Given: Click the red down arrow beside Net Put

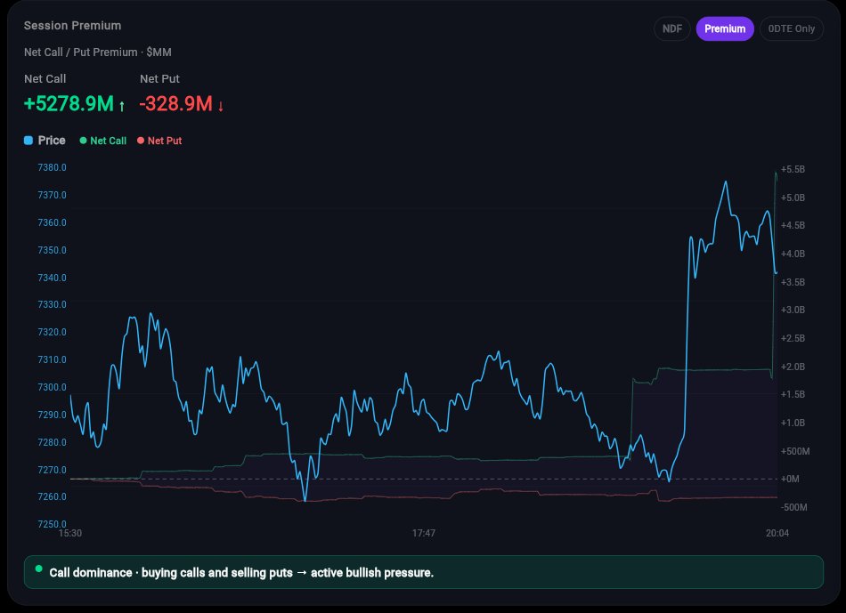Looking at the screenshot, I should click(x=221, y=106).
